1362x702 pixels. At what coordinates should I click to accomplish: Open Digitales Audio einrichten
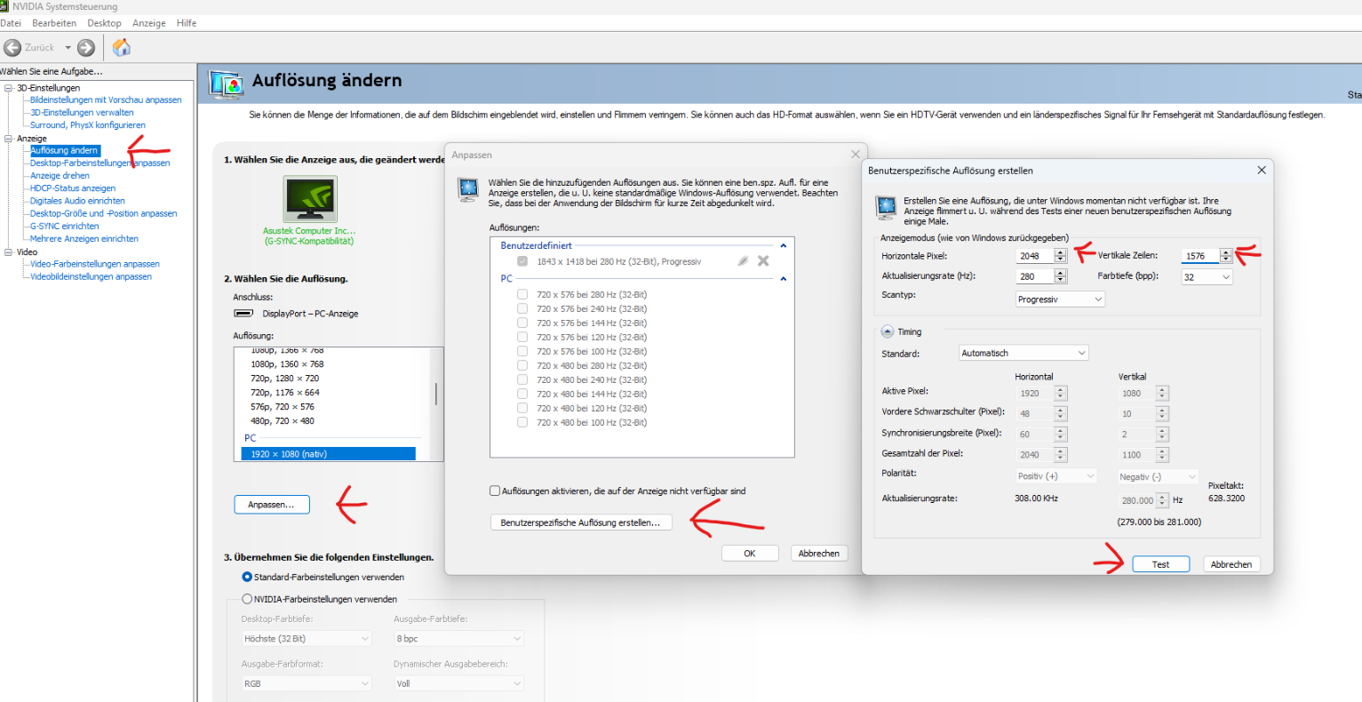point(77,201)
